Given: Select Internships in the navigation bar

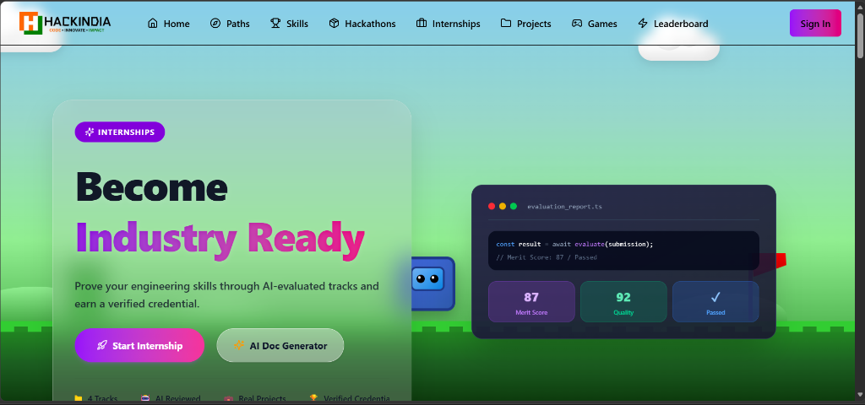Looking at the screenshot, I should [x=448, y=24].
